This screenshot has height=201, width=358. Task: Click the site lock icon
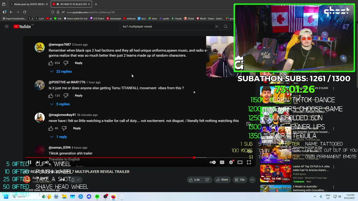pyautogui.click(x=58, y=12)
